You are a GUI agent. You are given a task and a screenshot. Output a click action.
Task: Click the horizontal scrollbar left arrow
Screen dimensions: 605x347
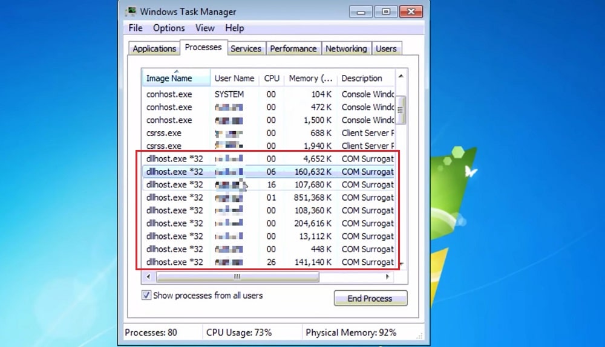[x=149, y=276]
